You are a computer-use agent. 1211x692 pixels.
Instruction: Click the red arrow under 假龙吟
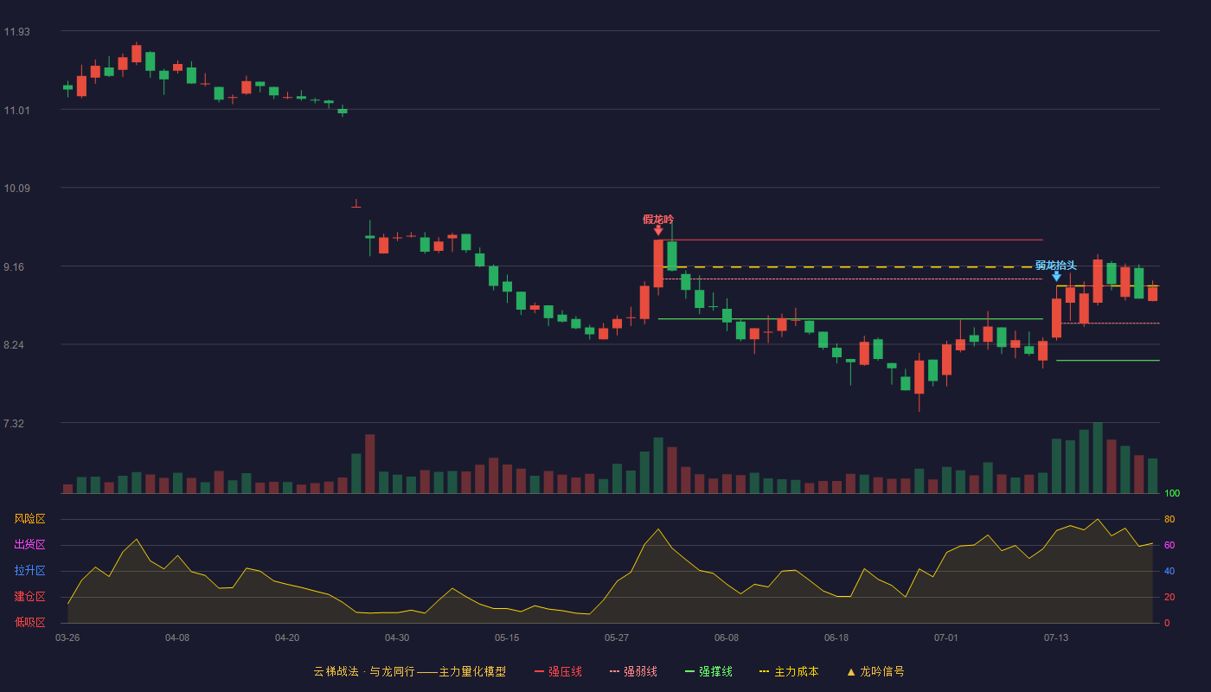[658, 230]
